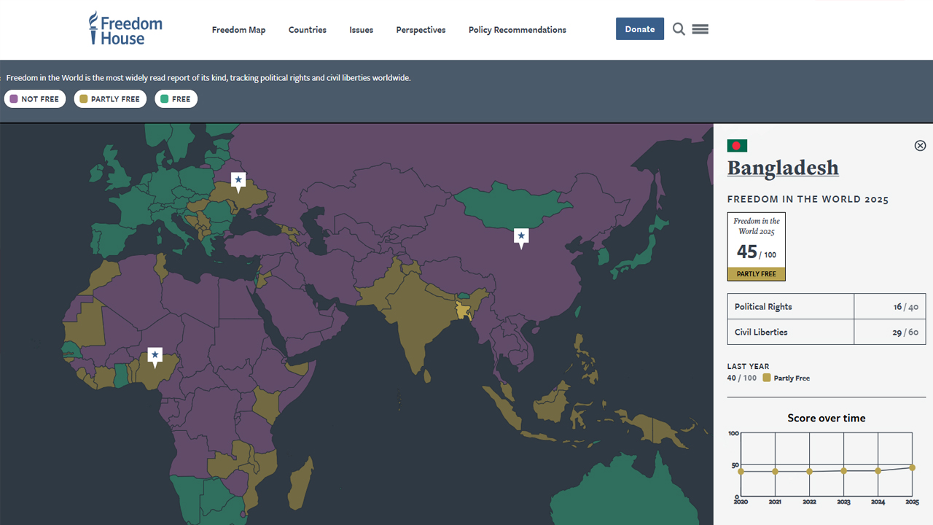This screenshot has height=525, width=933.
Task: Toggle the Partly Free filter
Action: [110, 99]
